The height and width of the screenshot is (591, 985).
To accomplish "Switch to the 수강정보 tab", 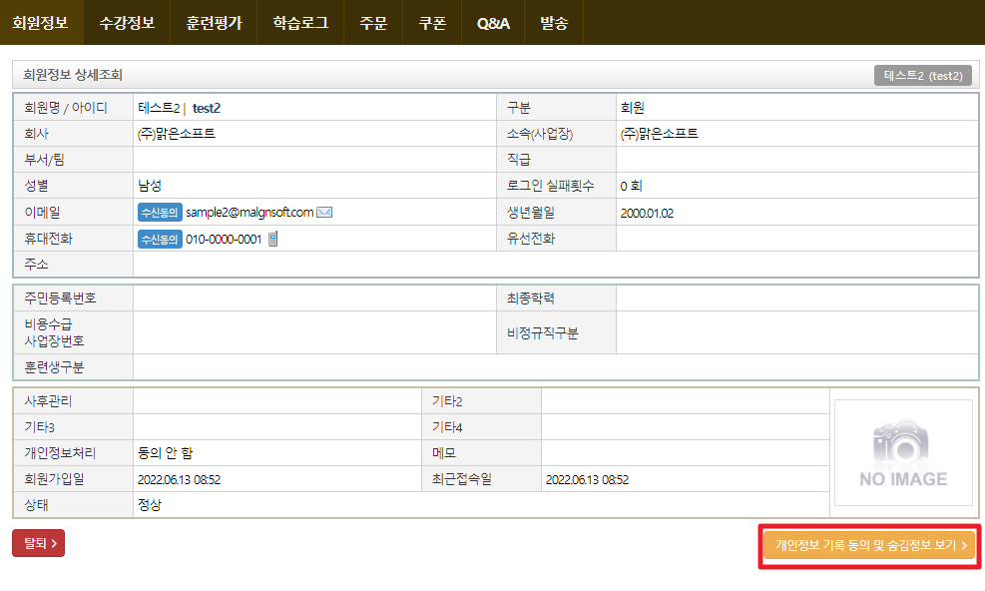I will (127, 22).
